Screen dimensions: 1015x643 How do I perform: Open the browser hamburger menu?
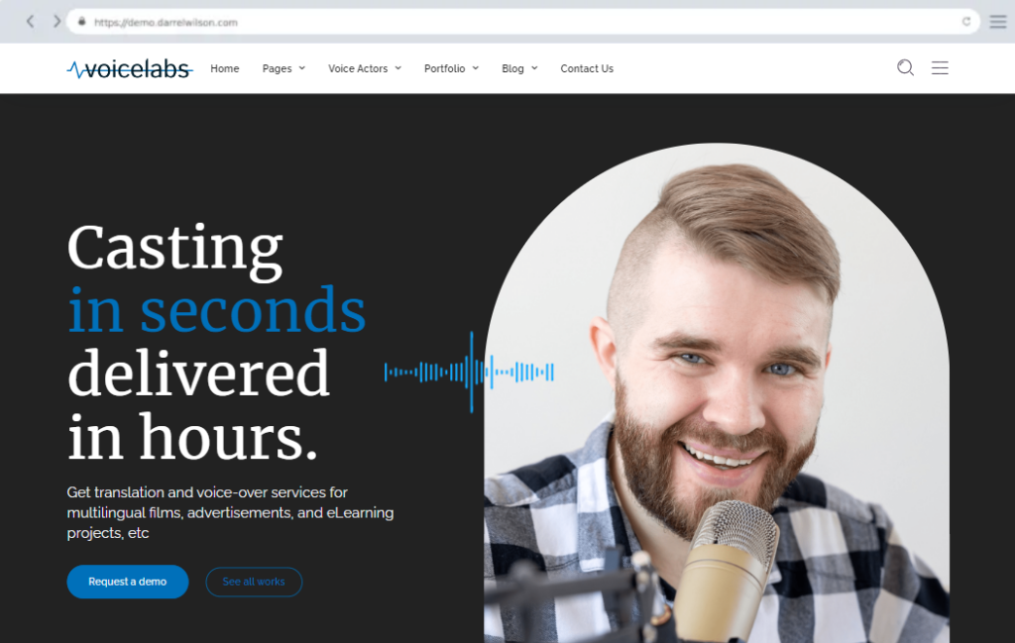tap(997, 22)
